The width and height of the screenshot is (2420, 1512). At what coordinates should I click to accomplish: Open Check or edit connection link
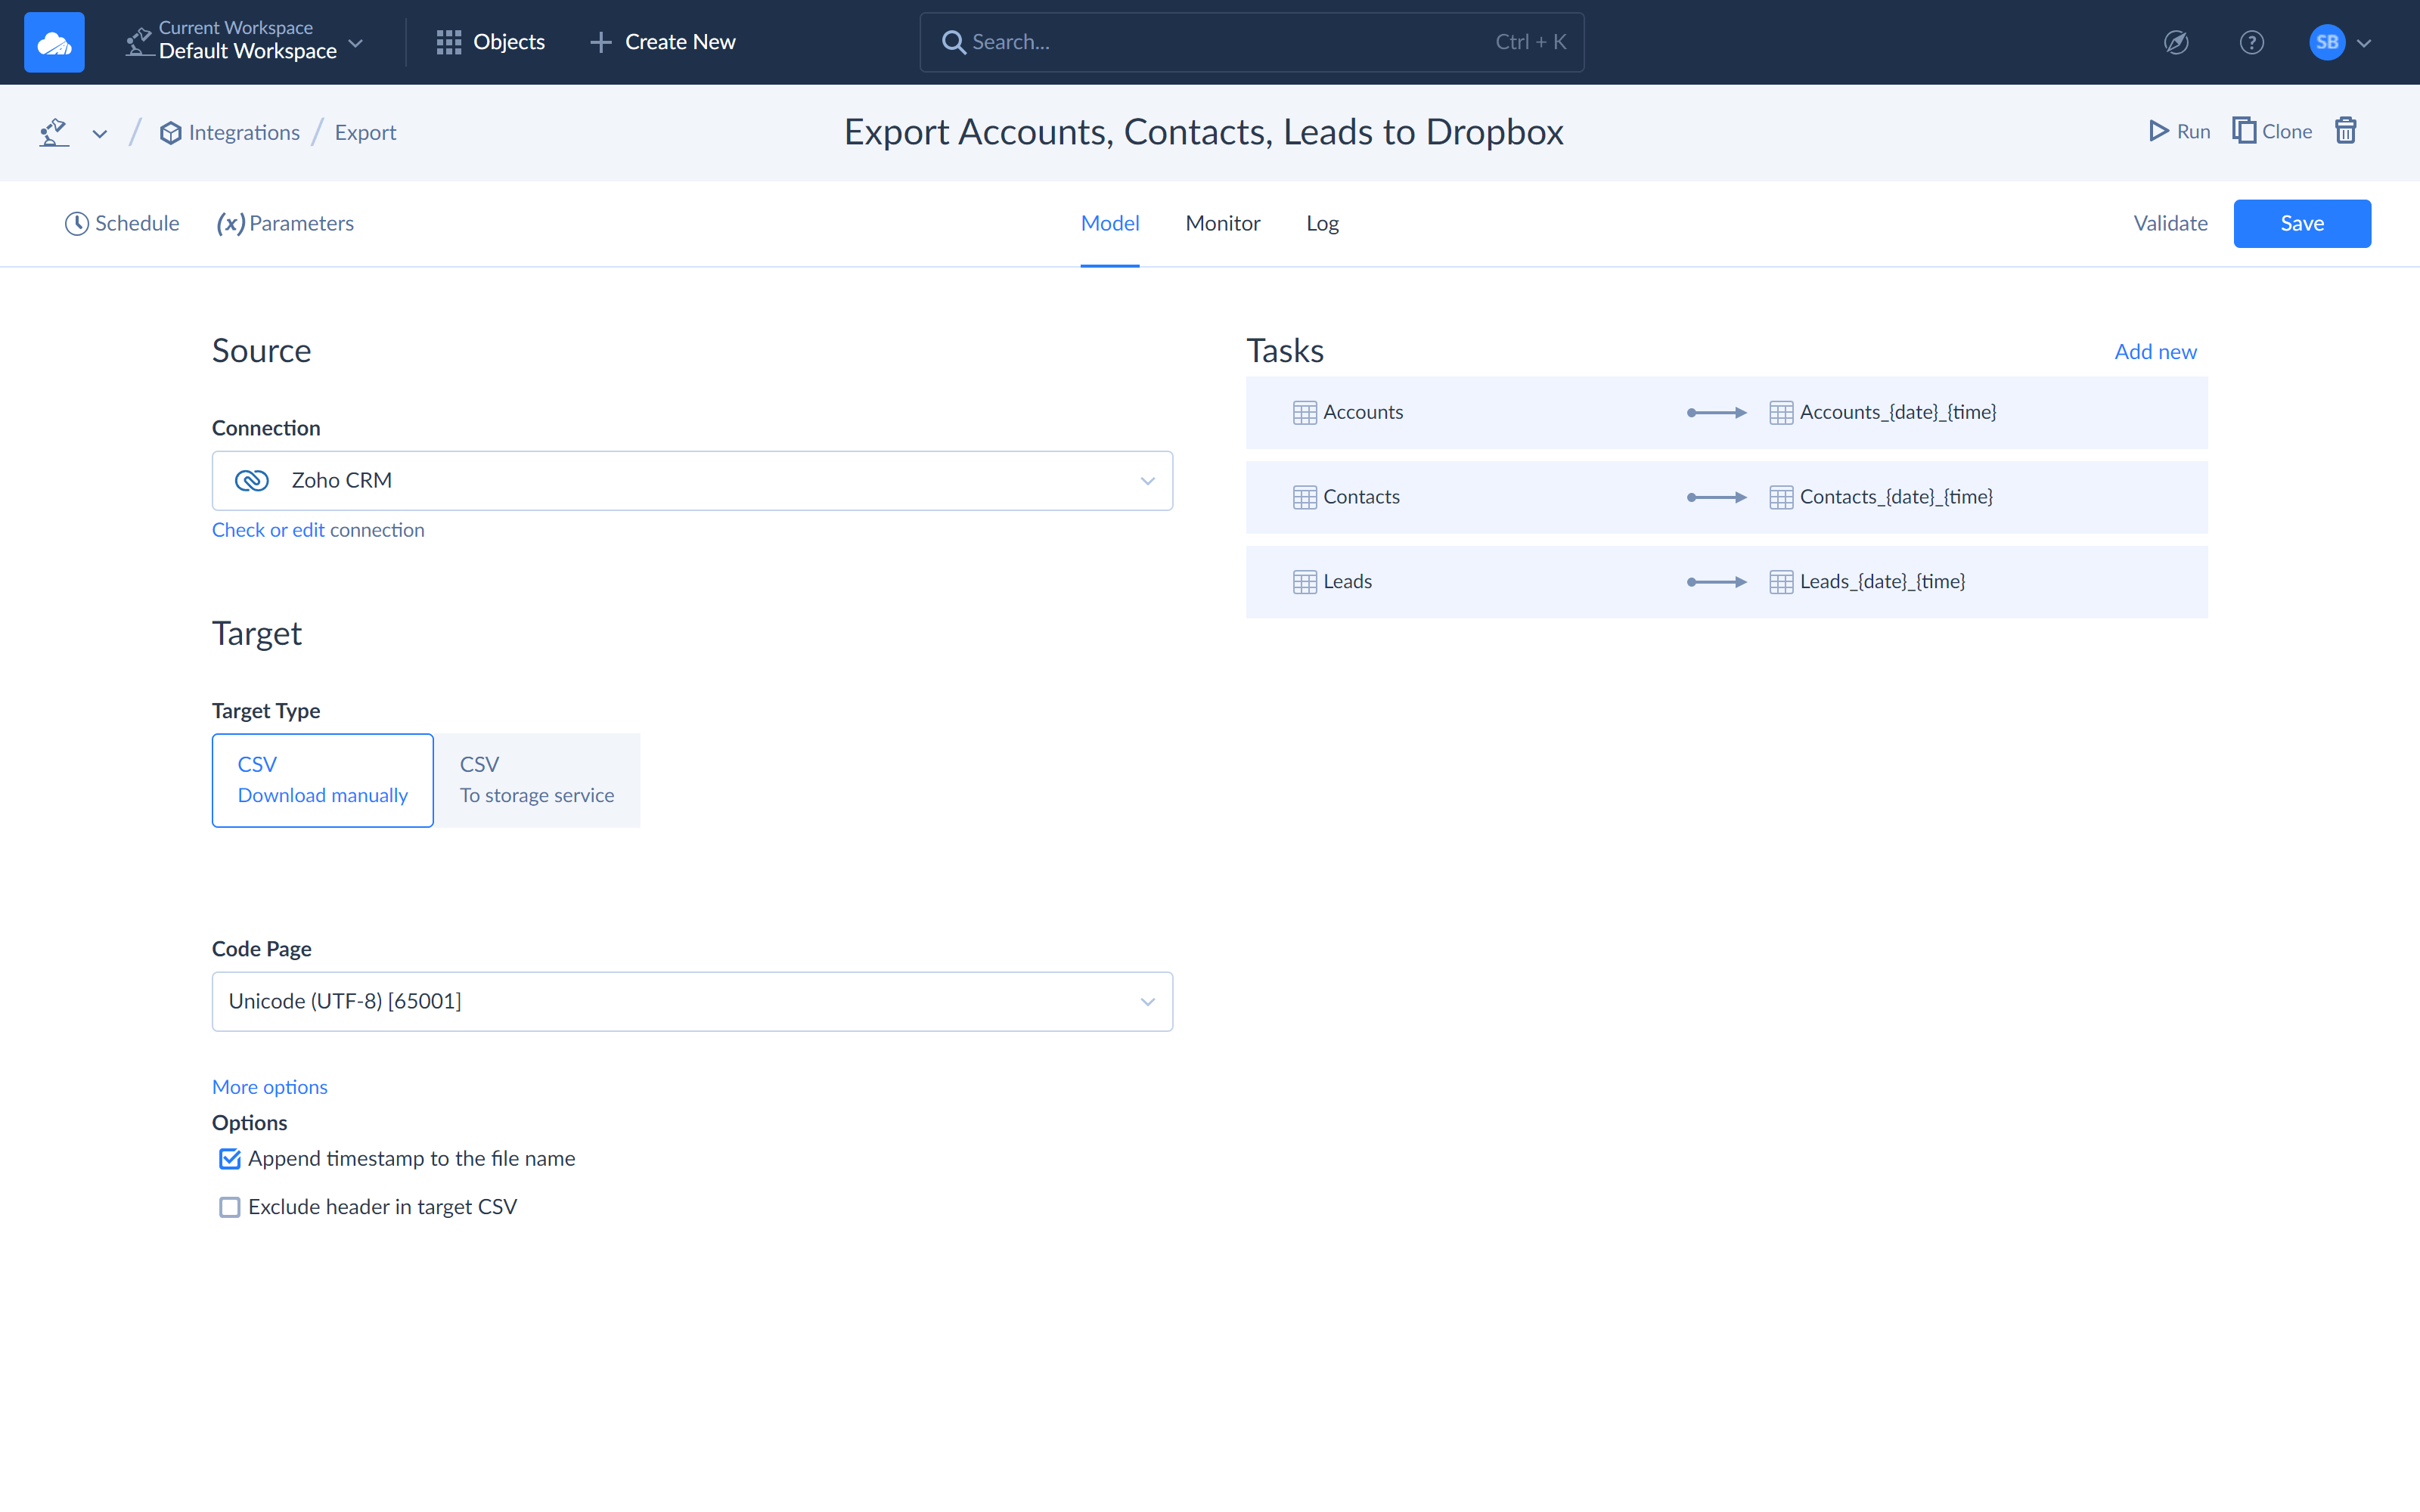click(x=318, y=529)
